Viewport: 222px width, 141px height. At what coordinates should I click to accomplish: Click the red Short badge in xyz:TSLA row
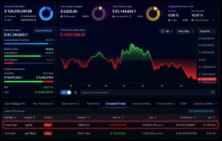[48, 134]
